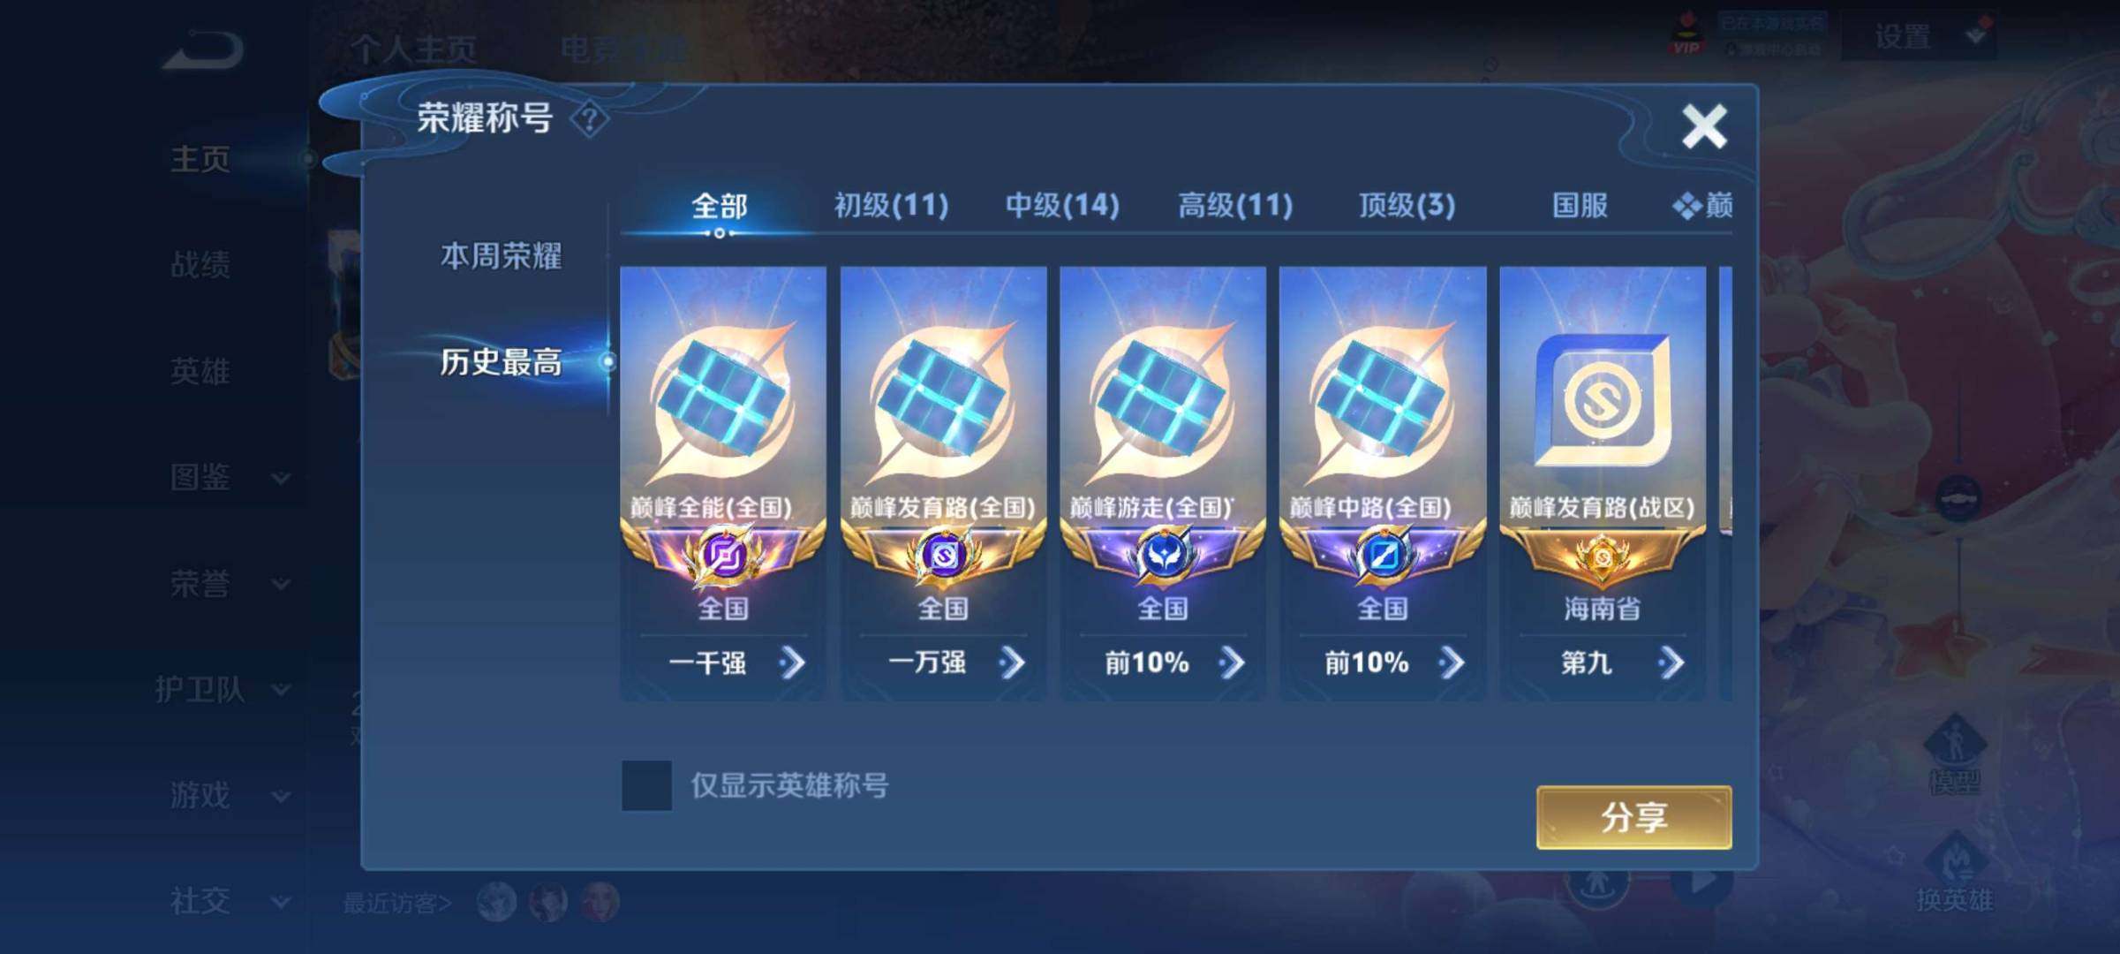Open the 国服 tab

[1580, 206]
